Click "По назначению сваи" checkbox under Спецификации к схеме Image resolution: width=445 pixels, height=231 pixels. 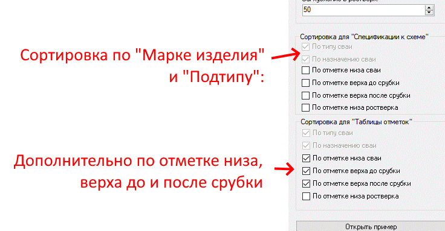305,59
